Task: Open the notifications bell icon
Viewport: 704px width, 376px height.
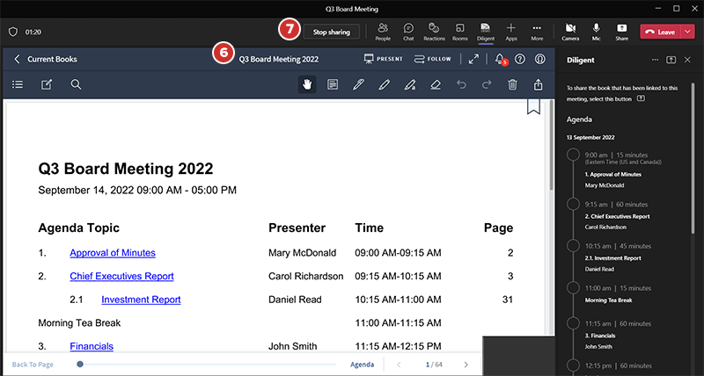Action: click(x=500, y=59)
